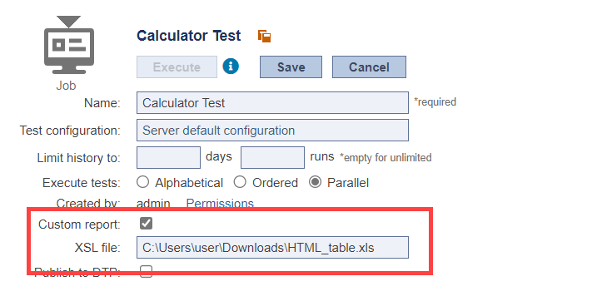Click the orange copy icon beside title

(264, 36)
